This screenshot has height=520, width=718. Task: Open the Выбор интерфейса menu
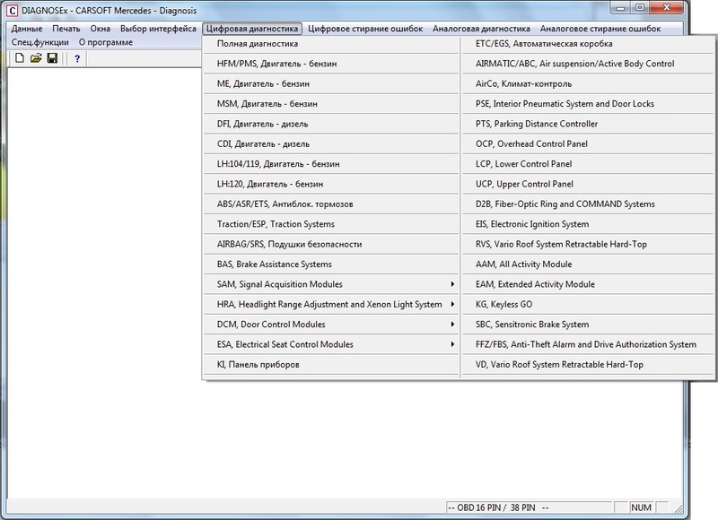coord(158,29)
